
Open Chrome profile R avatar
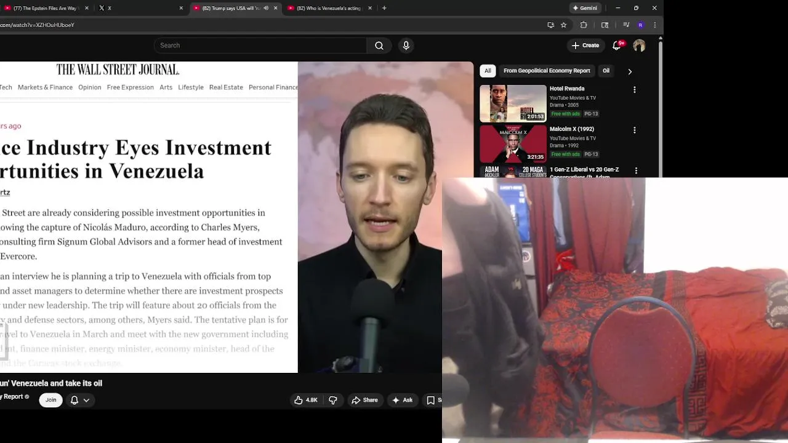point(641,25)
